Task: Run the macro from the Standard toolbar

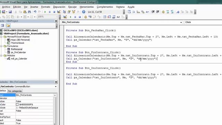Action: pos(45,12)
